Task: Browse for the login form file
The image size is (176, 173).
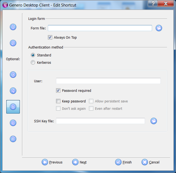Action: coord(159,28)
